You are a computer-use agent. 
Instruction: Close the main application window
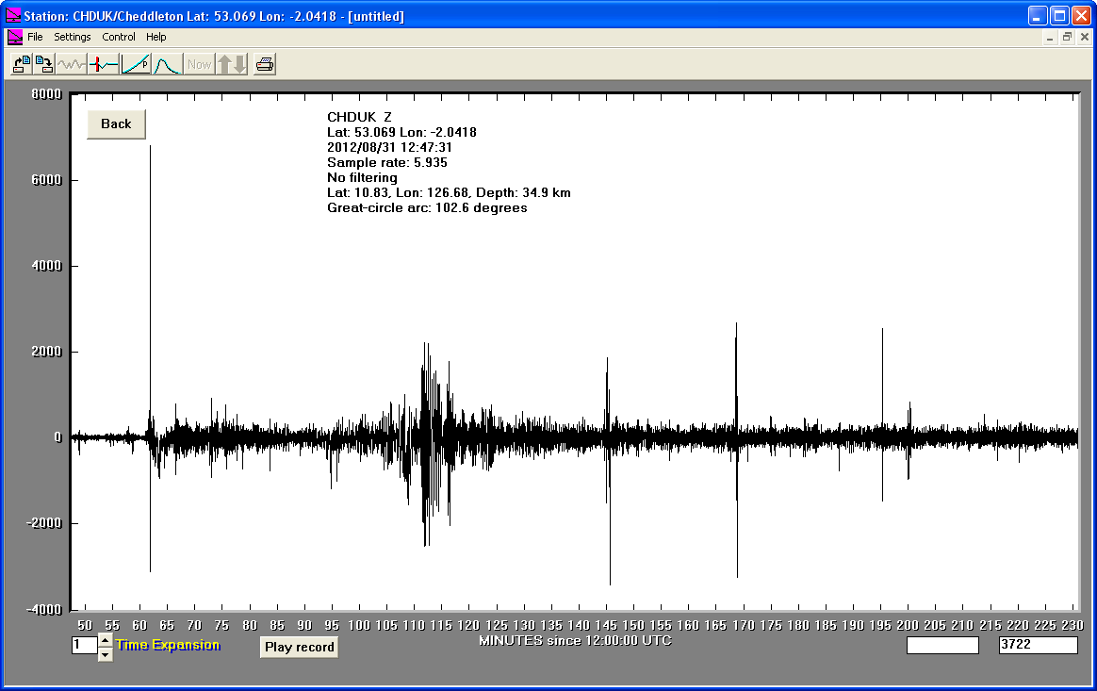tap(1081, 15)
